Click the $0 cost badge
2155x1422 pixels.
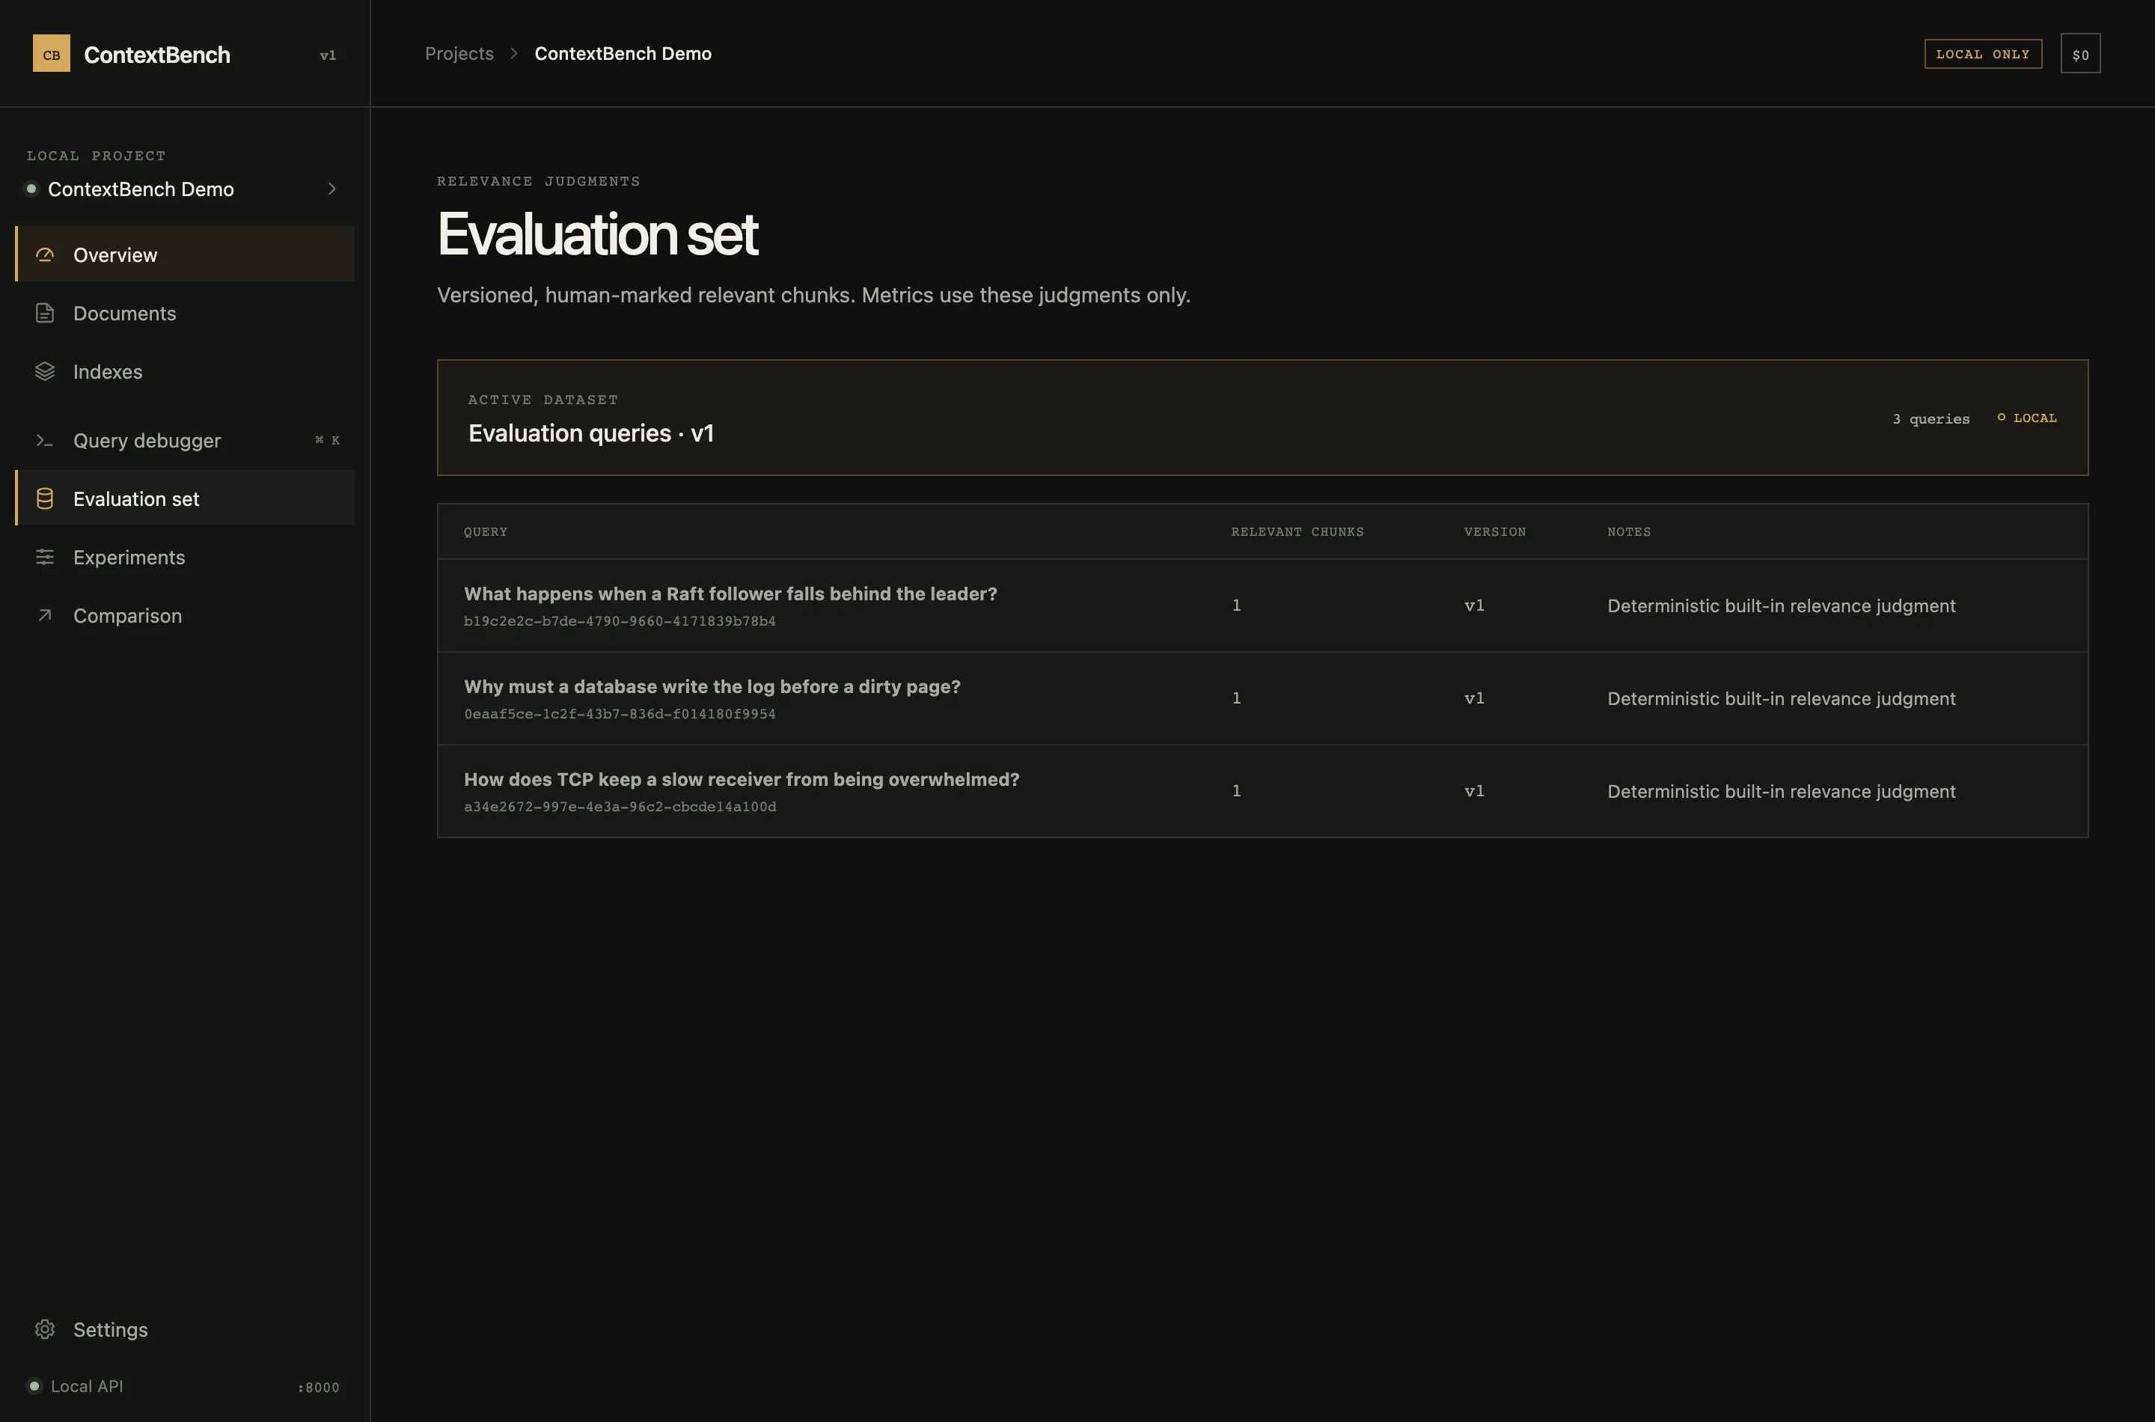click(x=2079, y=53)
